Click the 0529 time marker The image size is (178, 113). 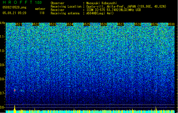point(155,24)
